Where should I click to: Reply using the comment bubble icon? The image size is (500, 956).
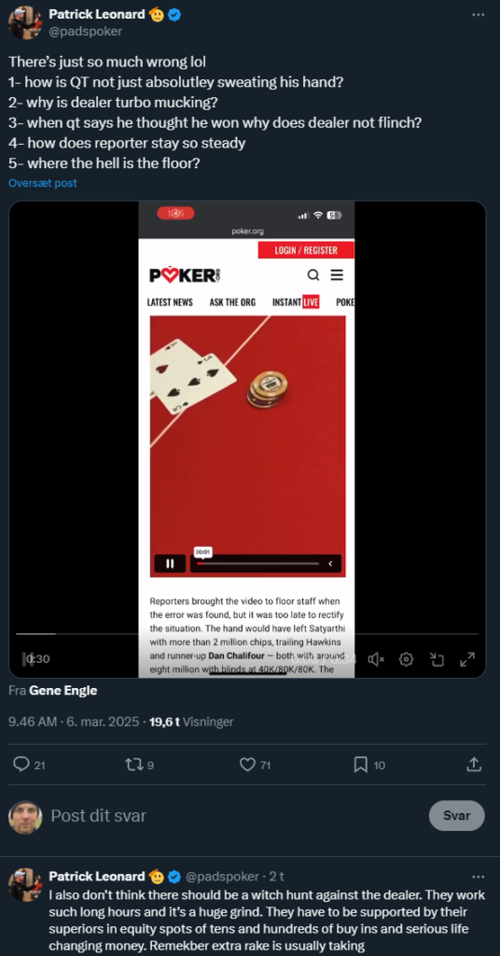tap(21, 765)
